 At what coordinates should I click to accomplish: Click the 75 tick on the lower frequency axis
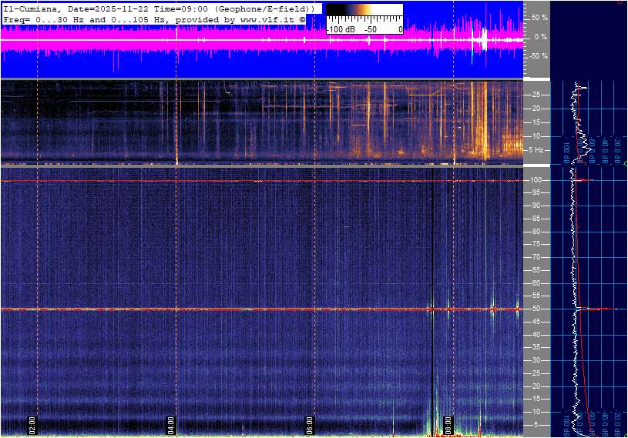click(535, 244)
